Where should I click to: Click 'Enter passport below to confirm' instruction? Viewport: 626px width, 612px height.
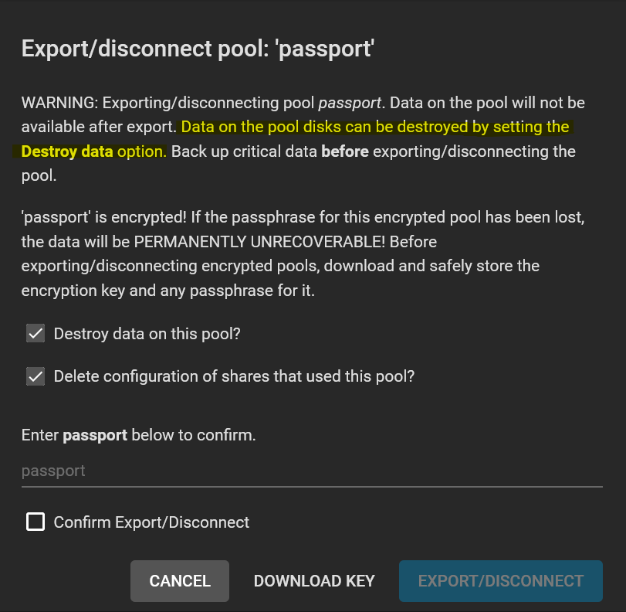click(138, 435)
